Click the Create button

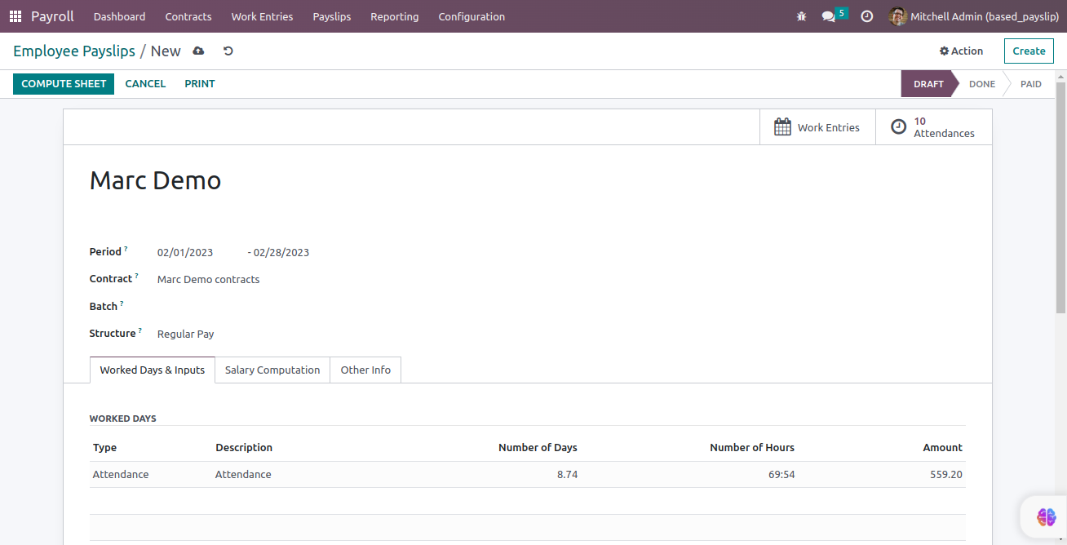tap(1029, 51)
